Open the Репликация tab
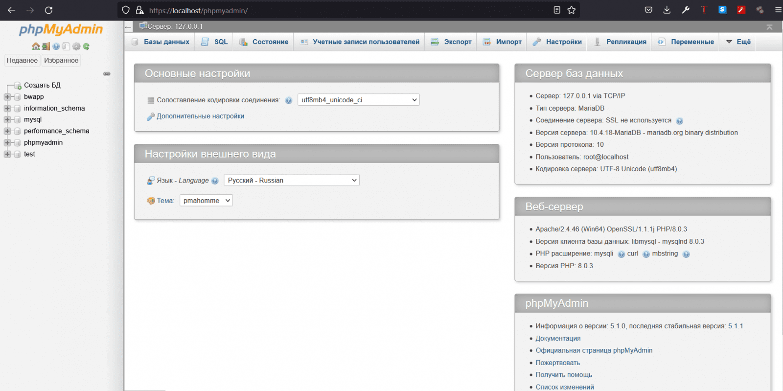 click(620, 42)
